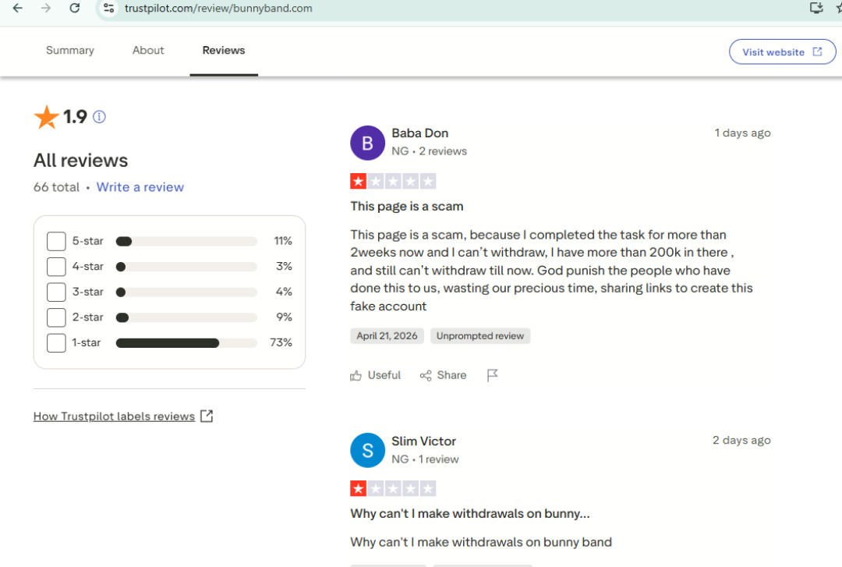Click Baba Don's purple avatar
The width and height of the screenshot is (842, 567).
pyautogui.click(x=368, y=143)
